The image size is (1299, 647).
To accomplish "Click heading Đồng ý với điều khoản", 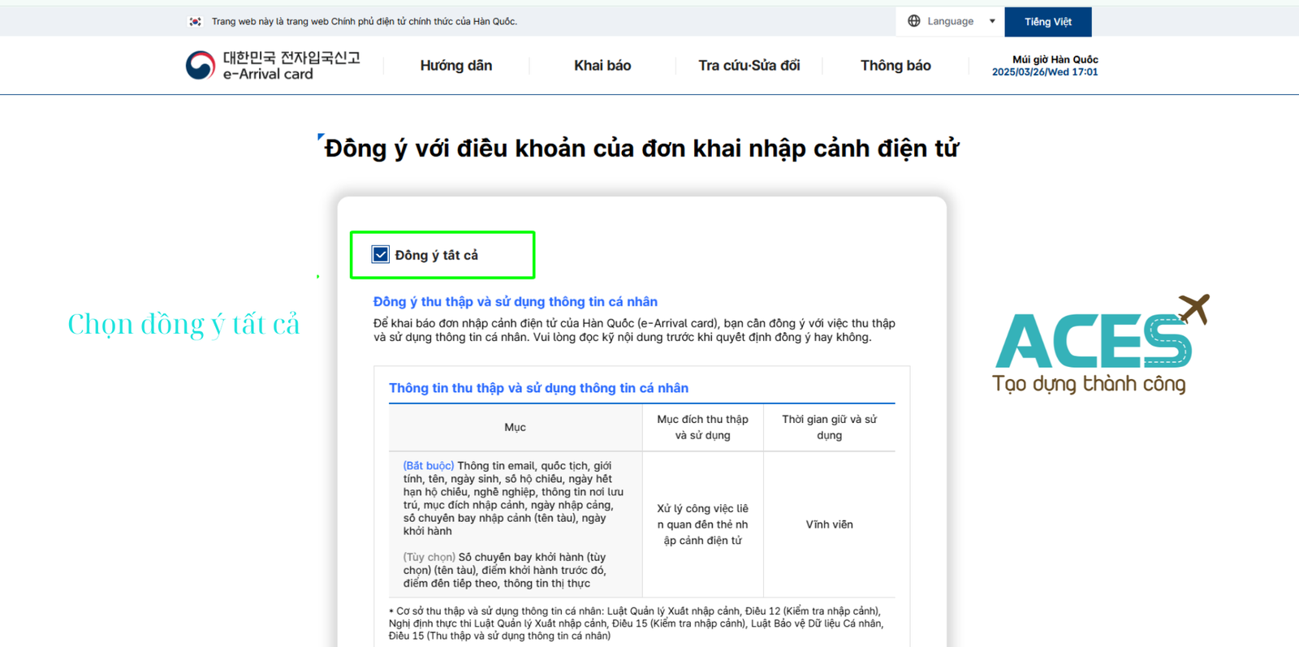I will pos(641,149).
